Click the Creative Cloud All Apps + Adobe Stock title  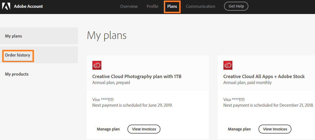pos(264,76)
